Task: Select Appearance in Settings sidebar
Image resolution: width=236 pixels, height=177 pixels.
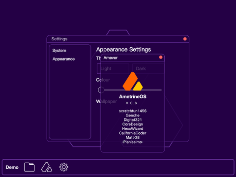Action: tap(63, 59)
